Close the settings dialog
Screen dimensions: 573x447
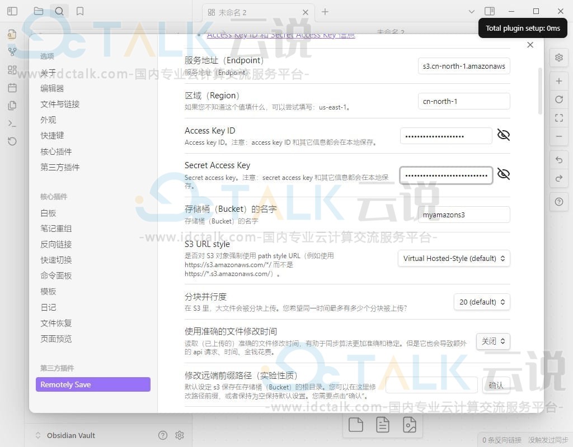point(530,45)
